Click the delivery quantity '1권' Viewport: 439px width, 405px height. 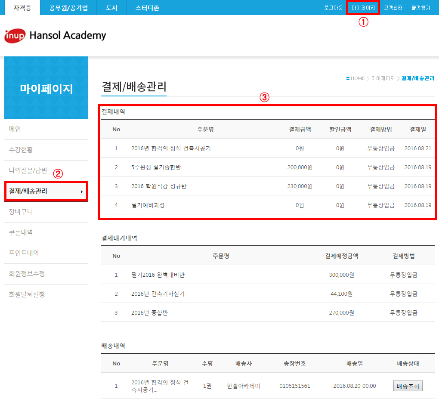[x=207, y=386]
